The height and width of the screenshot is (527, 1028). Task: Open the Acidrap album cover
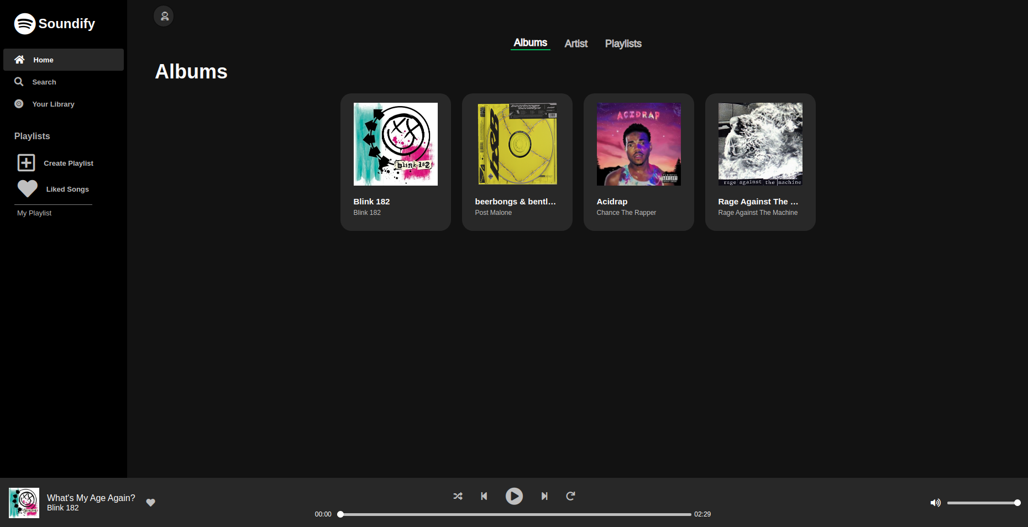pos(639,144)
